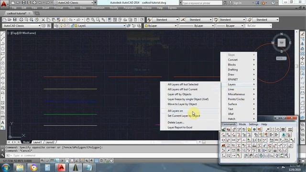The image size is (306, 172).
Task: Click the Windows Start button
Action: [6, 168]
